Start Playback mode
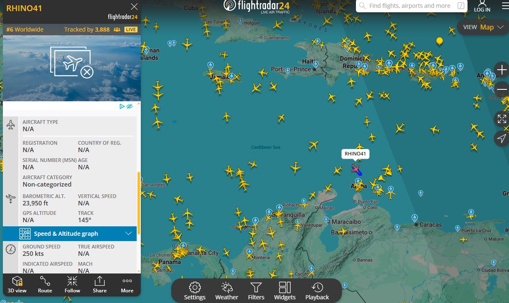The image size is (509, 303). click(x=317, y=291)
